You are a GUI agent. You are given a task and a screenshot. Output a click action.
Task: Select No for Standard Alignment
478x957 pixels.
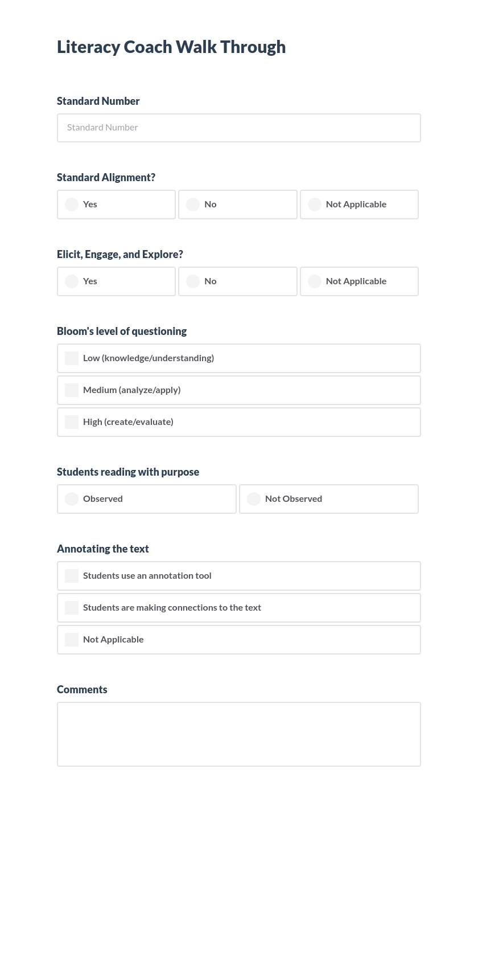point(193,205)
